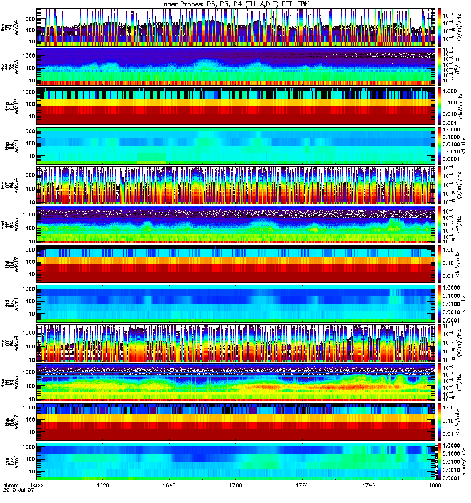Click the 'tha fff 32 edc34' y-axis title
This screenshot has height=503, width=471.
click(x=9, y=27)
